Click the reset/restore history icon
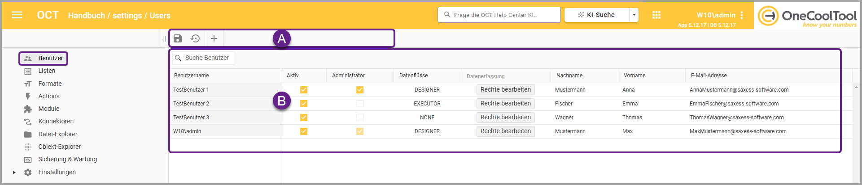862x185 pixels. (x=195, y=38)
